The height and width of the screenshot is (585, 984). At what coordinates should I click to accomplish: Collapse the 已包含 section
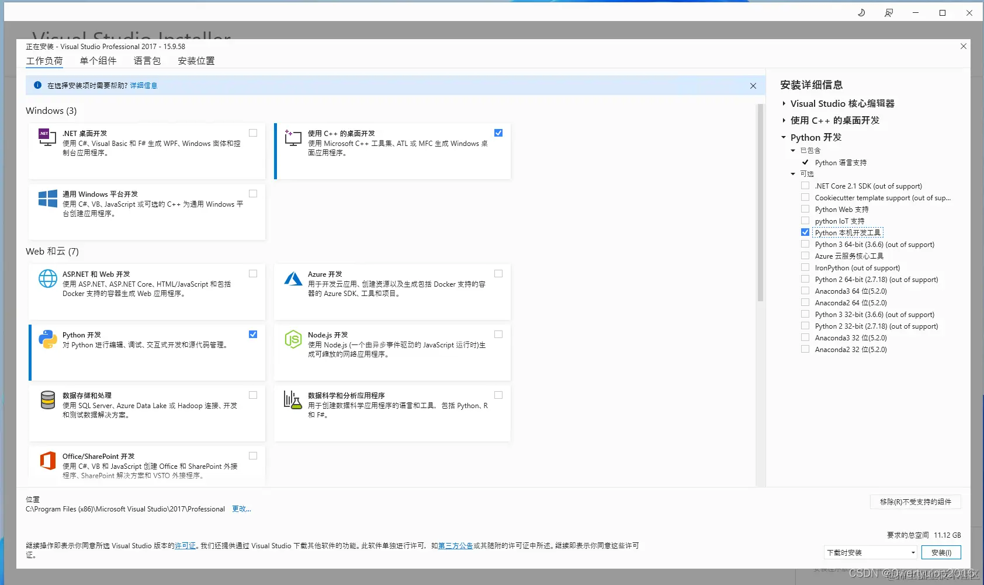coord(793,151)
